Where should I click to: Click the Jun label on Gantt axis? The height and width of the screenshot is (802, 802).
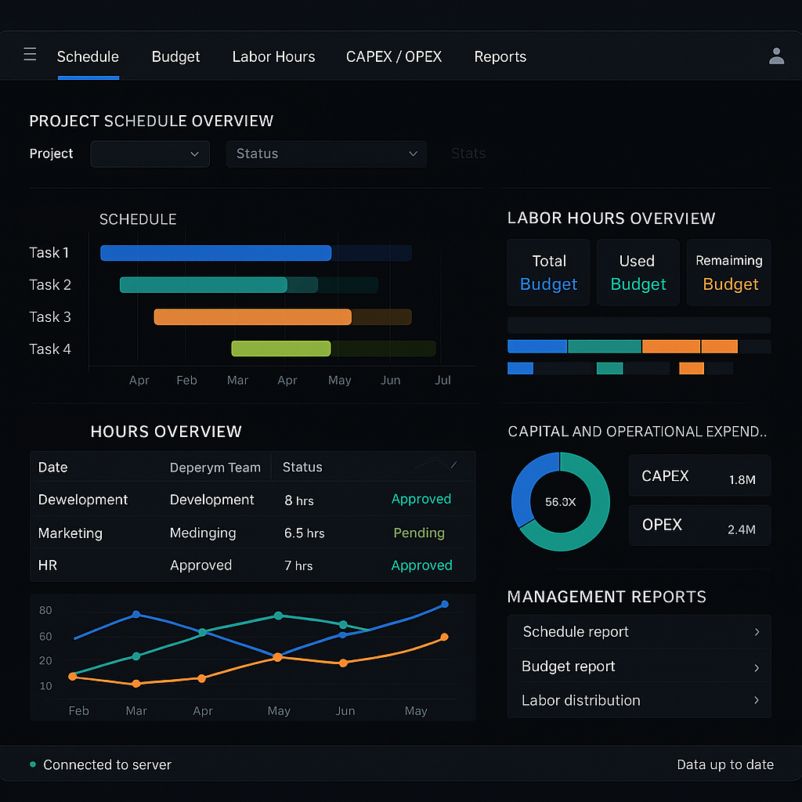390,380
